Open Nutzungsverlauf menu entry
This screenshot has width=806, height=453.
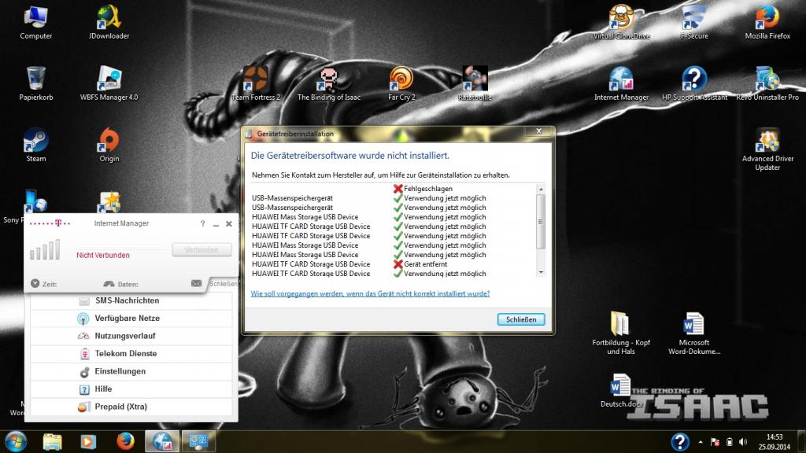pos(131,336)
